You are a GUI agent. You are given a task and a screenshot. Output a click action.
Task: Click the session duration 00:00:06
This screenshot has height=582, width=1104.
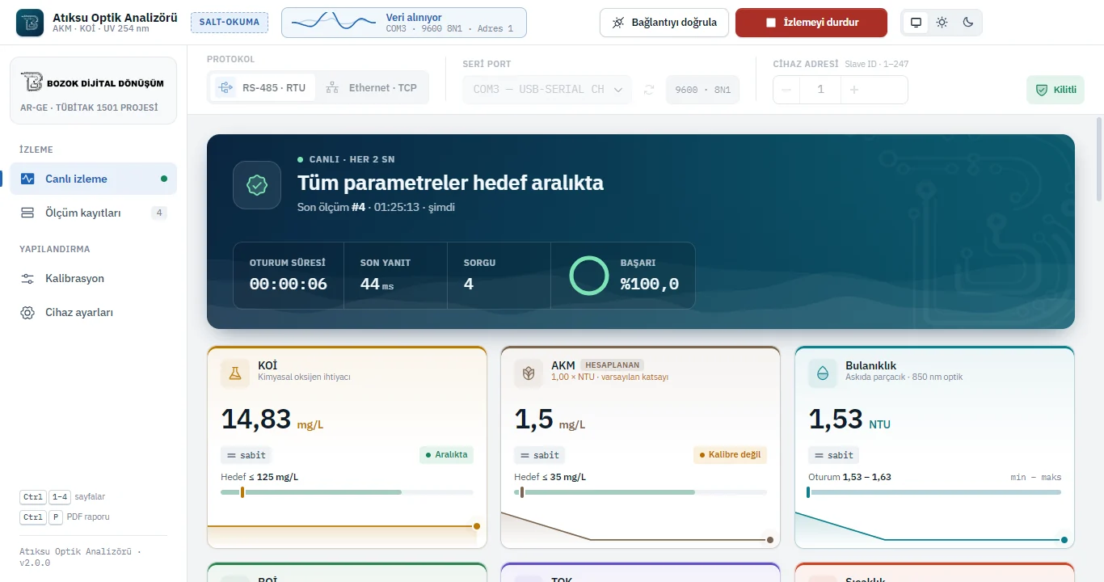click(x=289, y=284)
